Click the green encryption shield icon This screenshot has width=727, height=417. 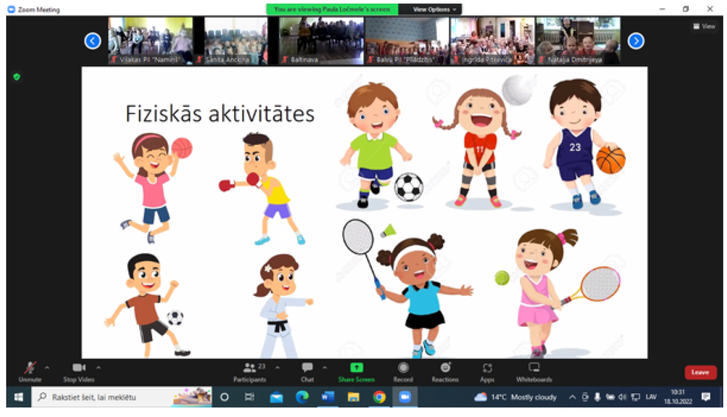(17, 77)
